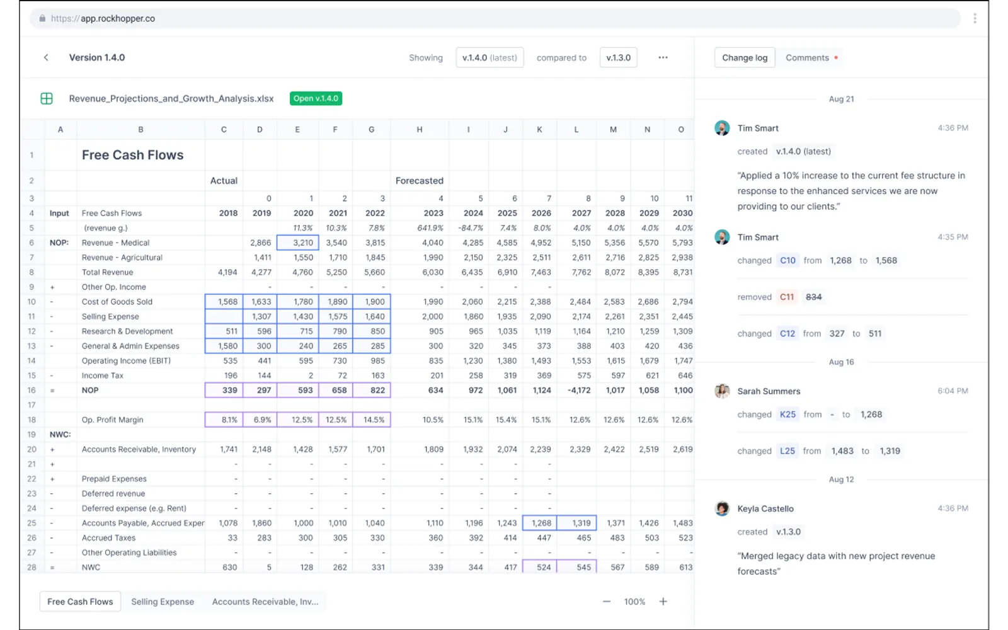
Task: Click the C10 cell reference chip
Action: click(x=787, y=260)
